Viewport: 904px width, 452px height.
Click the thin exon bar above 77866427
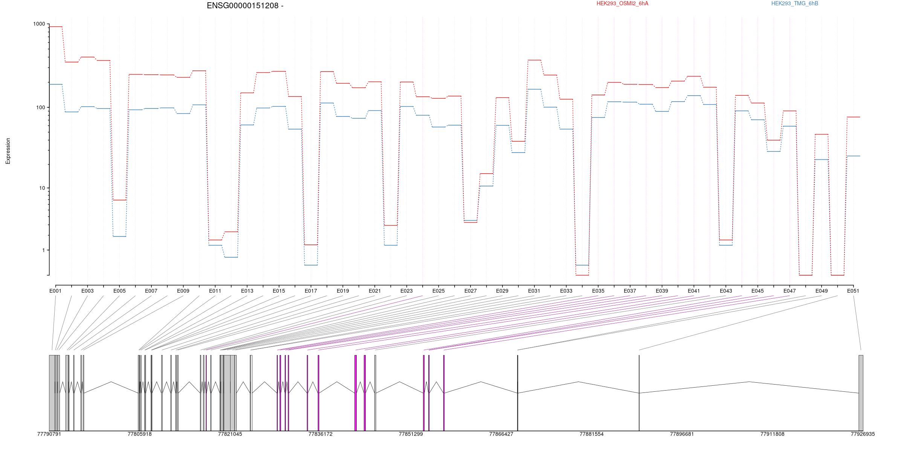(518, 393)
